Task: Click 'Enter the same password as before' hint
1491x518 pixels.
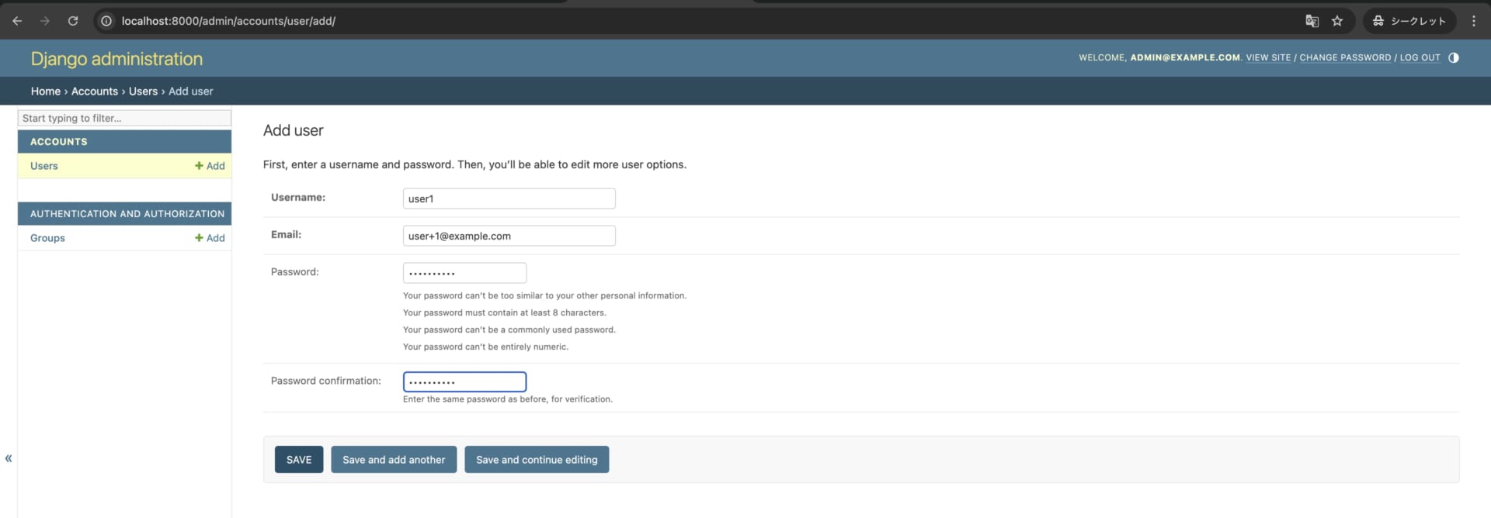Action: click(508, 399)
